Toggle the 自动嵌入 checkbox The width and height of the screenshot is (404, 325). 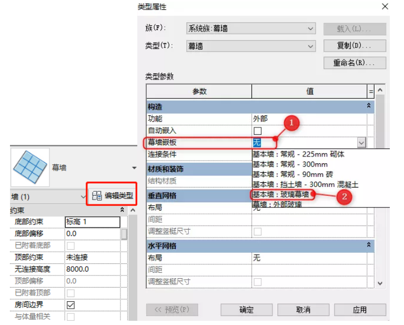(x=257, y=131)
